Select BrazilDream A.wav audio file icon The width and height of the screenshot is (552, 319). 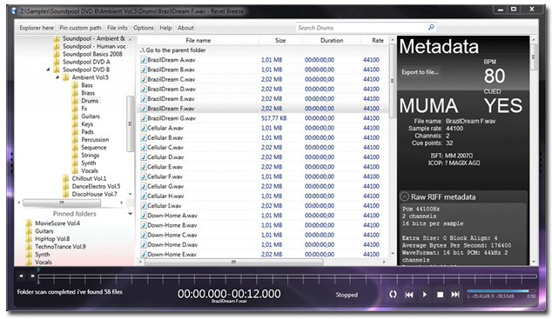(x=144, y=60)
